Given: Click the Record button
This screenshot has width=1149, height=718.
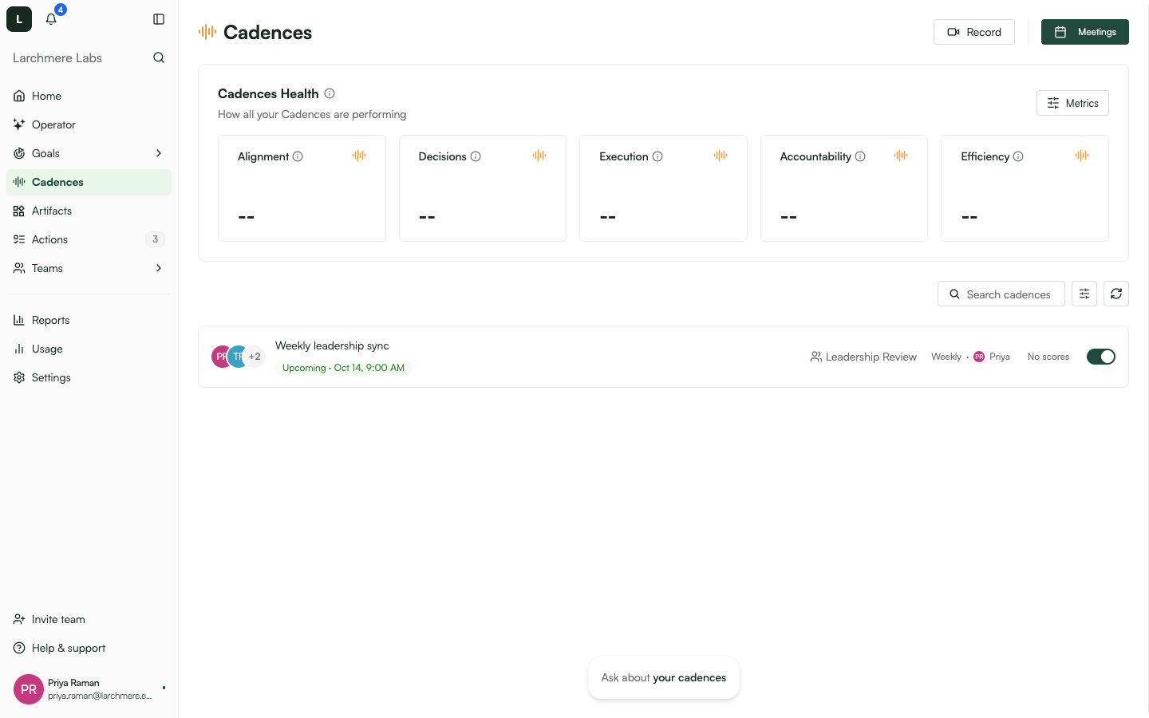Looking at the screenshot, I should [x=974, y=32].
